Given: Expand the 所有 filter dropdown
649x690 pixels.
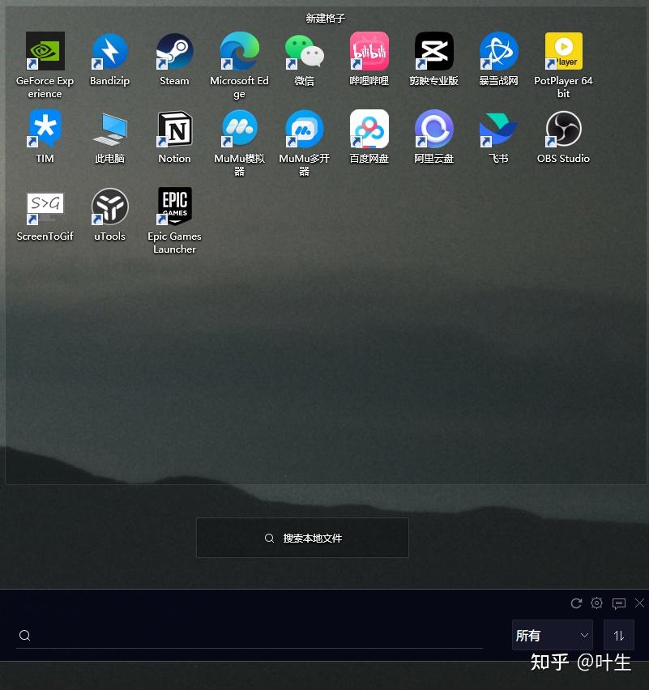Looking at the screenshot, I should [x=552, y=635].
